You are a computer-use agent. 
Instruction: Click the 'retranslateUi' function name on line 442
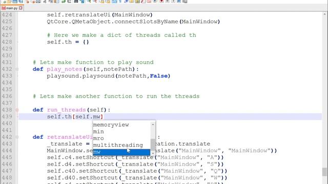coord(70,137)
